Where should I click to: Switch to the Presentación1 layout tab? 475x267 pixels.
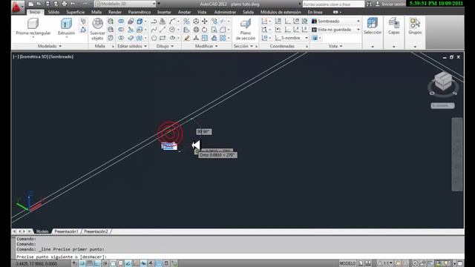click(x=66, y=231)
